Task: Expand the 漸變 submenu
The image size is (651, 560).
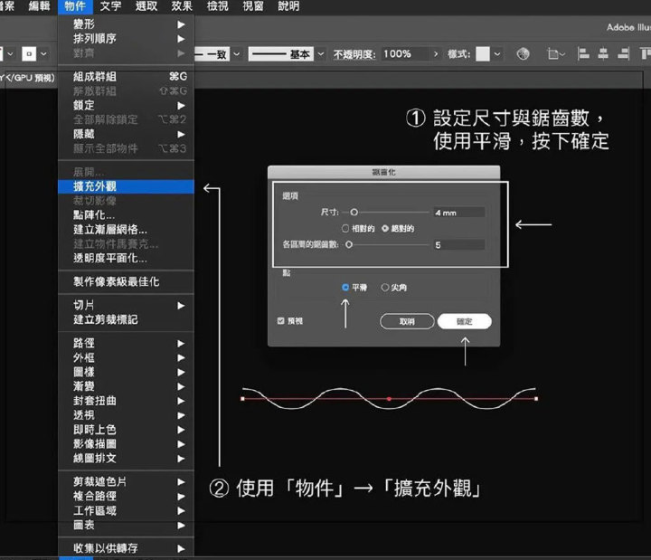Action: 127,386
